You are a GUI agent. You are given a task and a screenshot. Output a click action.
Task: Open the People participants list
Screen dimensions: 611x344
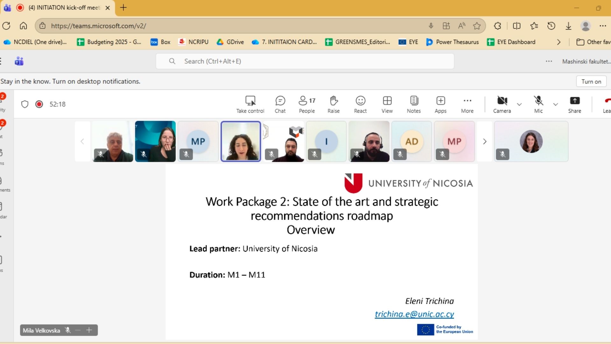pyautogui.click(x=307, y=104)
